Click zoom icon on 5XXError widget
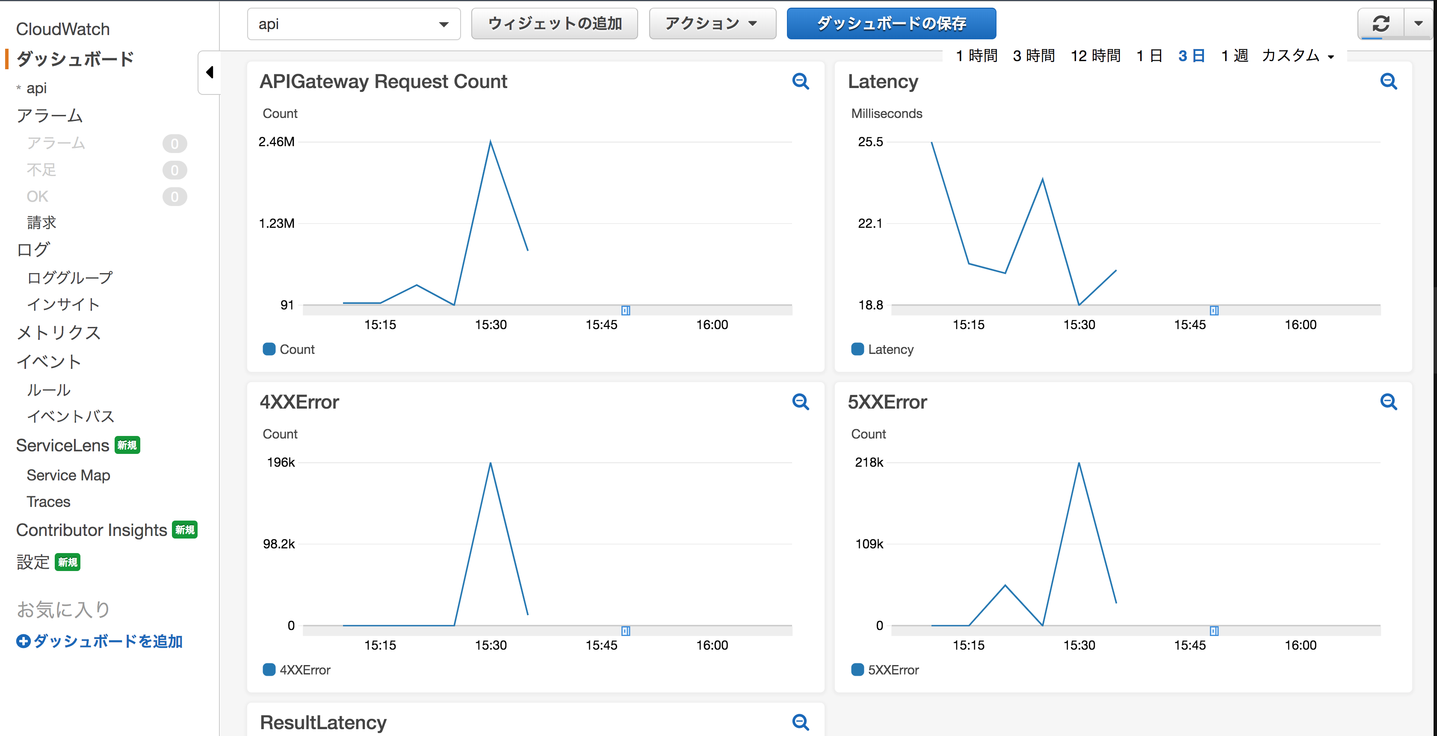Image resolution: width=1437 pixels, height=736 pixels. coord(1389,401)
